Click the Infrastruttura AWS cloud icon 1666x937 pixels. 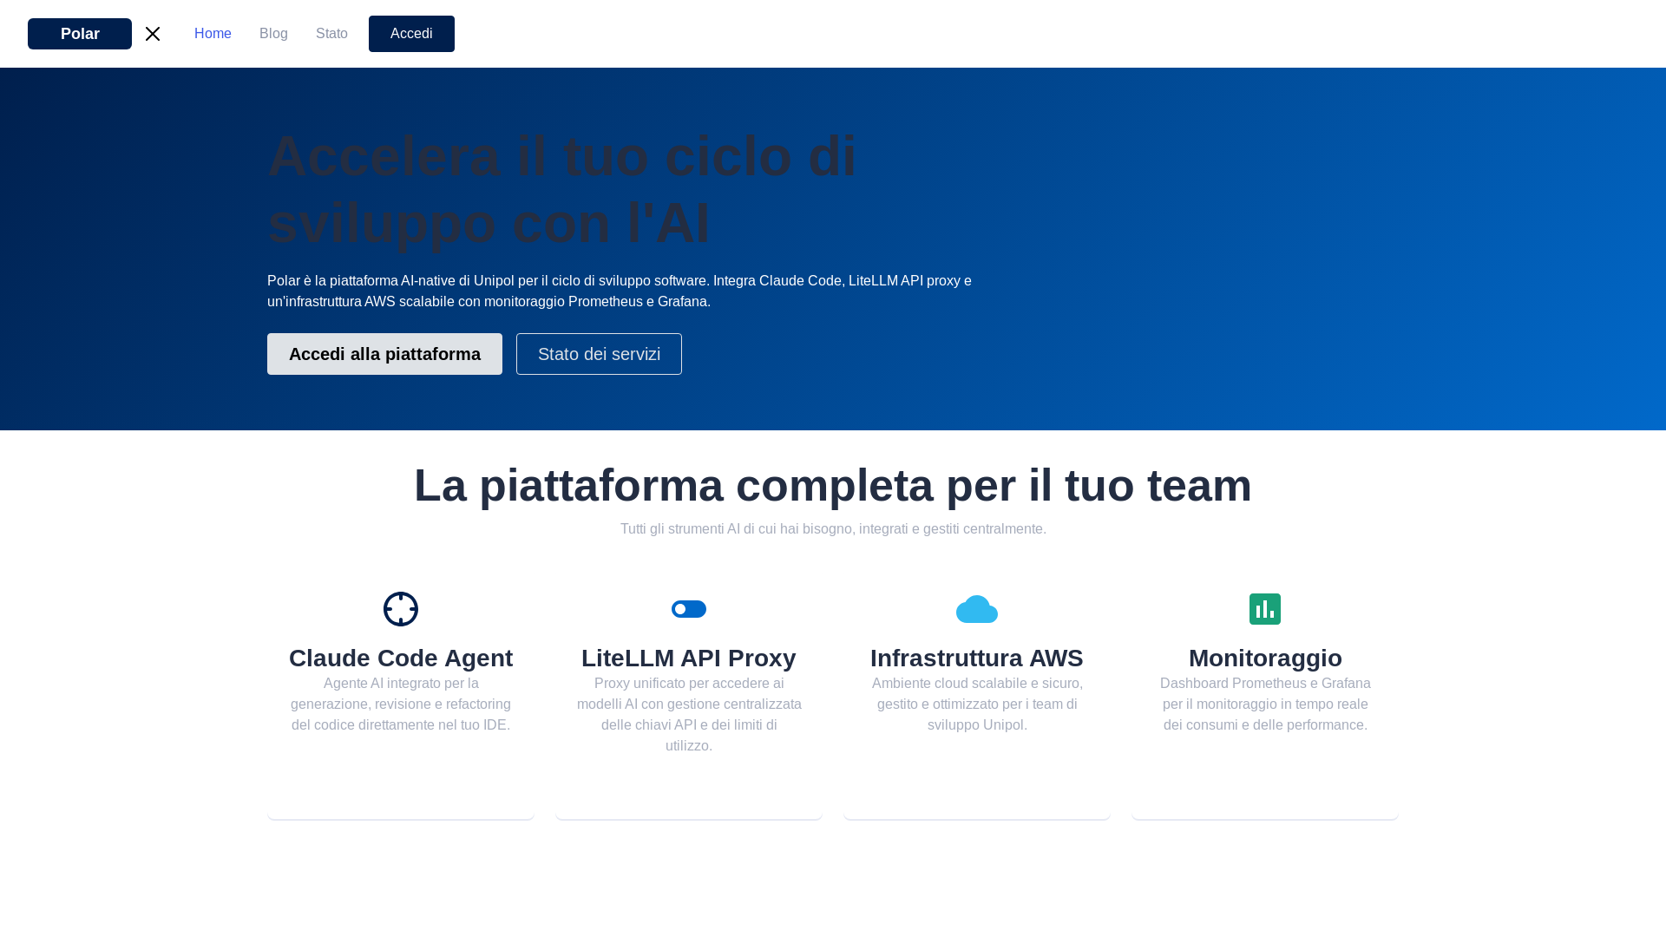(x=977, y=609)
